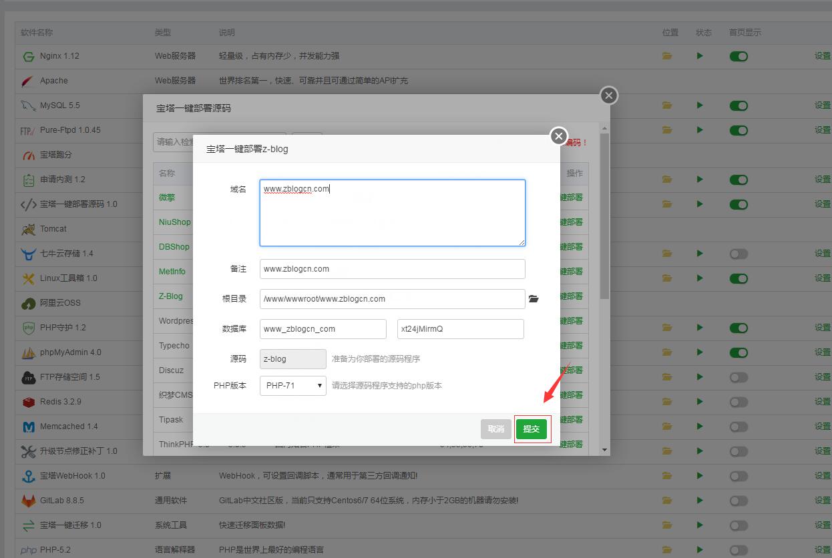Viewport: 832px width, 558px height.
Task: Click 宝塔一键迁移 1.0 software name
Action: coord(71,525)
